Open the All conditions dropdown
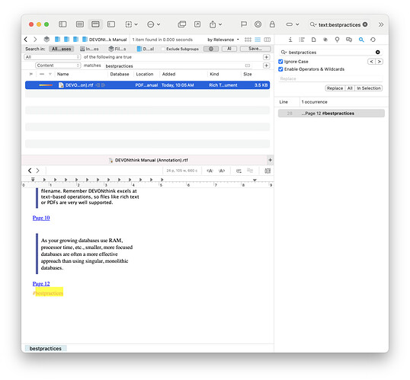 point(52,57)
